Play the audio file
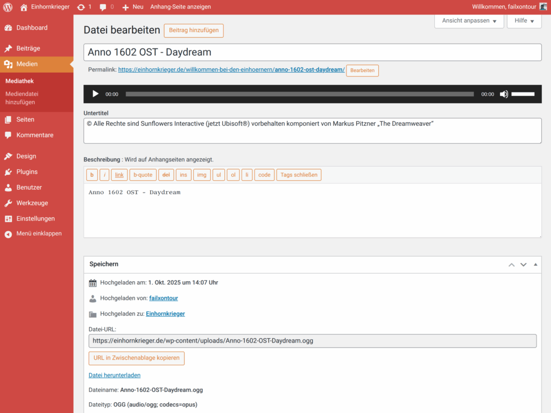Screen dimensions: 551x413 tap(95, 94)
